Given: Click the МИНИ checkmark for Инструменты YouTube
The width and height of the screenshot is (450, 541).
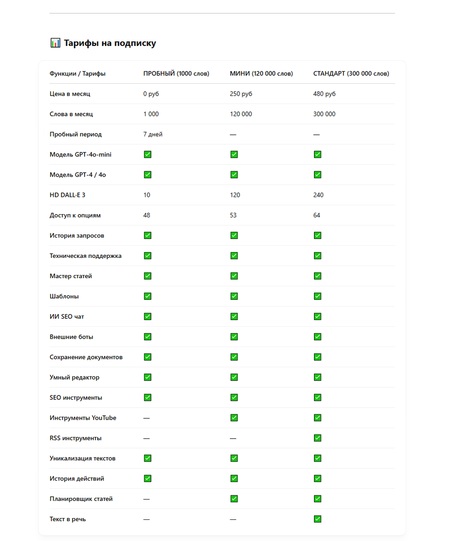Looking at the screenshot, I should (x=234, y=418).
